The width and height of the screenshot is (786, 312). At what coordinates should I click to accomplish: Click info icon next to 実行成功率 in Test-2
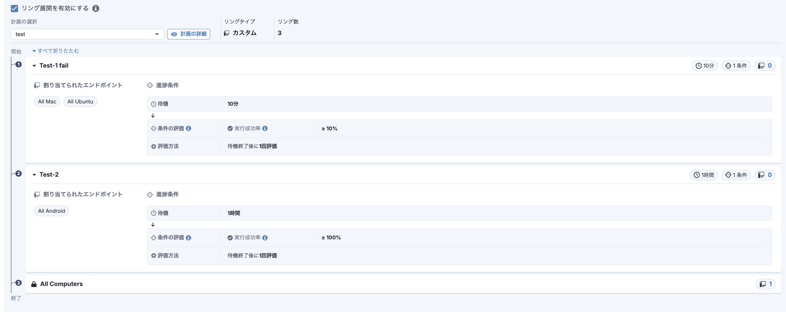(x=265, y=238)
